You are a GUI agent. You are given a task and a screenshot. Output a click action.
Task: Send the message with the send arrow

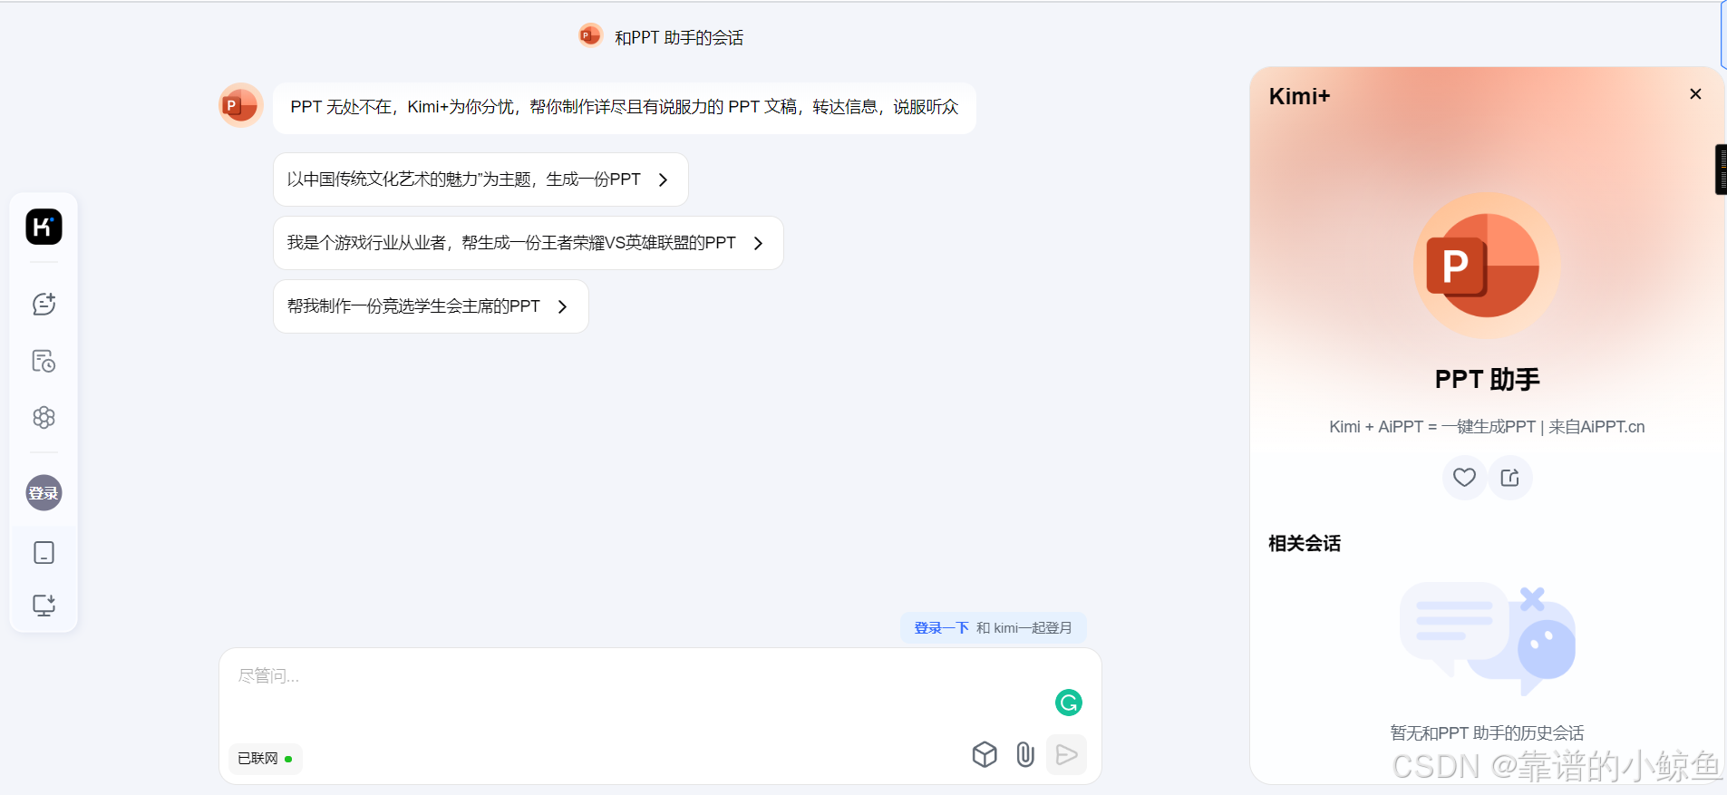click(x=1067, y=754)
